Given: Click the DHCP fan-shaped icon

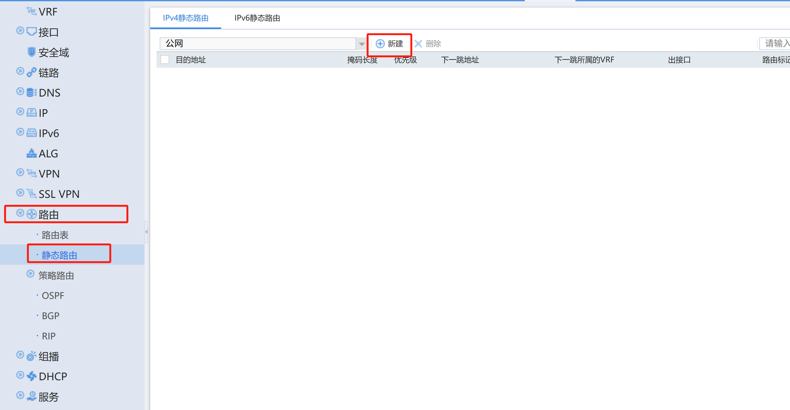Looking at the screenshot, I should pyautogui.click(x=31, y=376).
